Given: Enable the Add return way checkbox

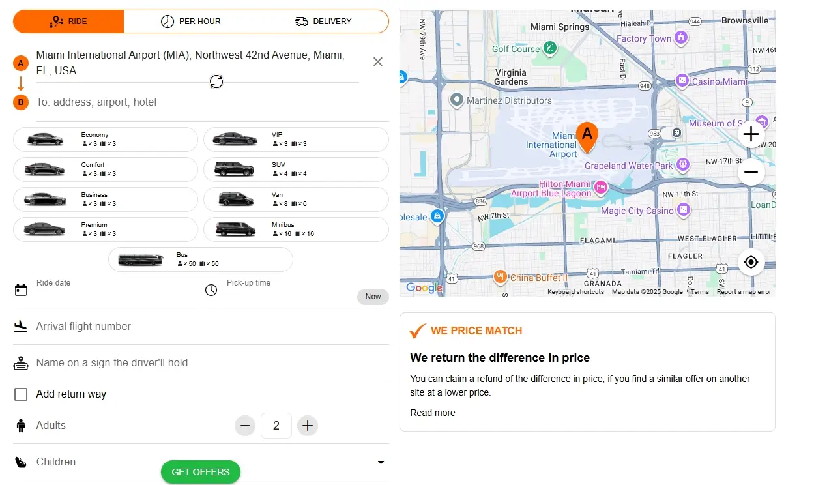Looking at the screenshot, I should pyautogui.click(x=21, y=394).
